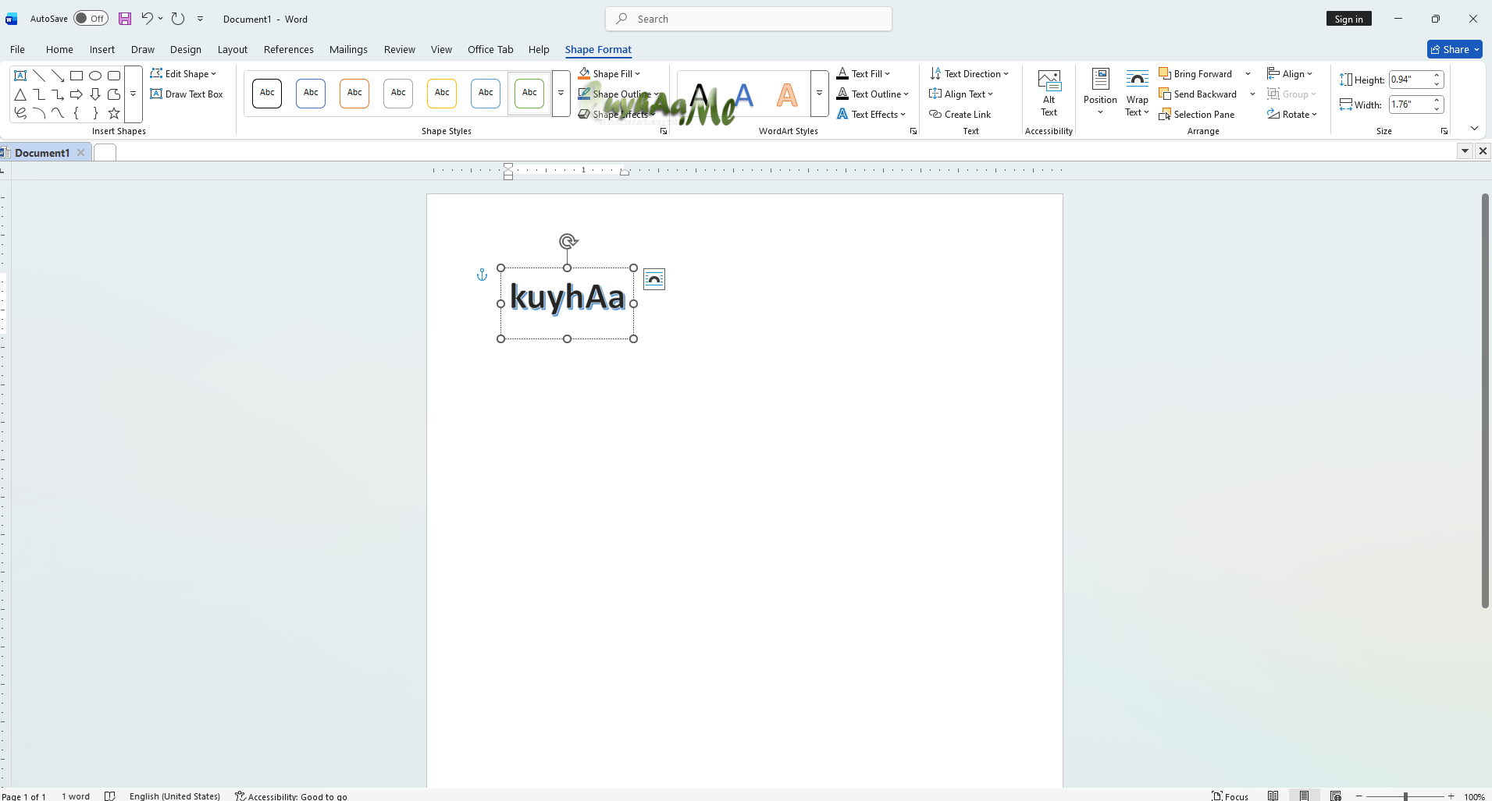Open Layout Options beside the text box
This screenshot has height=801, width=1492.
point(654,279)
